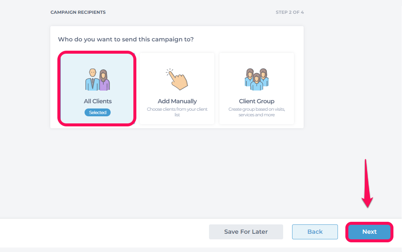Click the Client Group three-people icon
The width and height of the screenshot is (402, 252).
point(257,79)
